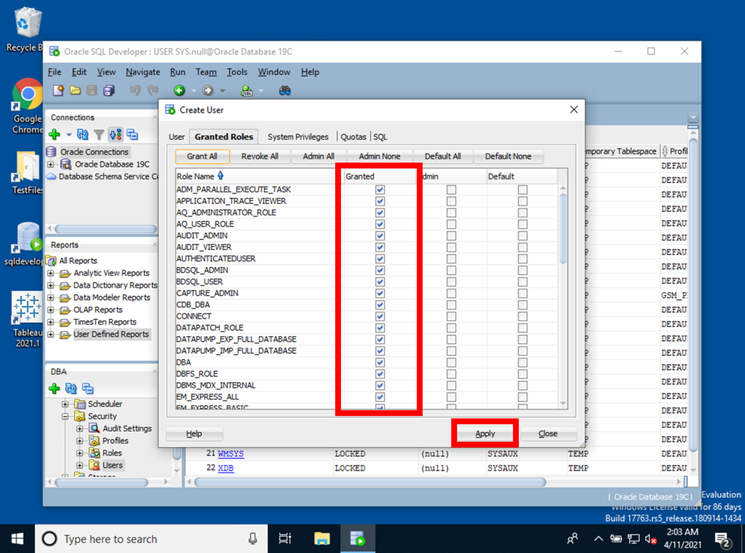Click Apply to create the user
This screenshot has width=745, height=553.
pos(485,434)
